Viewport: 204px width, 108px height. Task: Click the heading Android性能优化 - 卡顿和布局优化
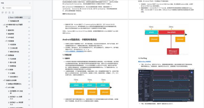pyautogui.click(x=80, y=40)
